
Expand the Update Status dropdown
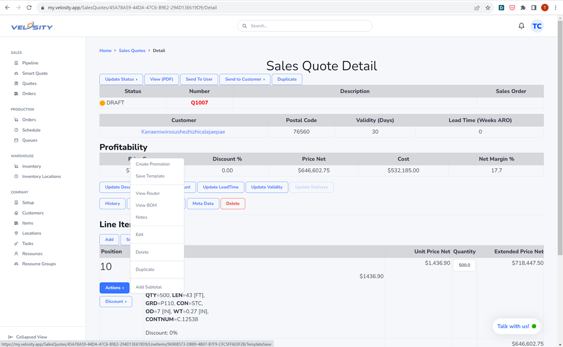coord(121,79)
